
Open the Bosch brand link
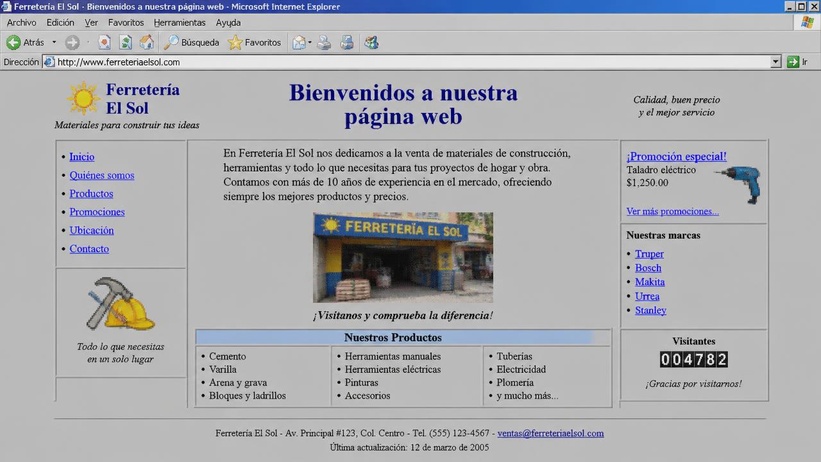pyautogui.click(x=648, y=268)
